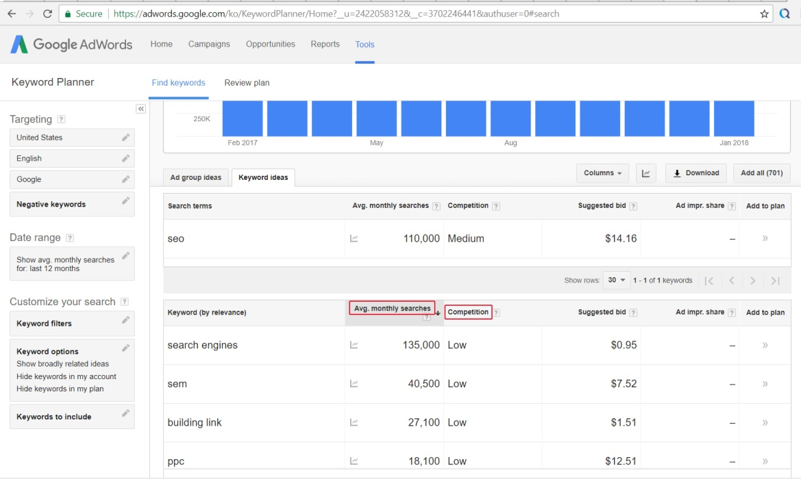Add search engines keyword to plan
This screenshot has width=801, height=479.
point(765,345)
